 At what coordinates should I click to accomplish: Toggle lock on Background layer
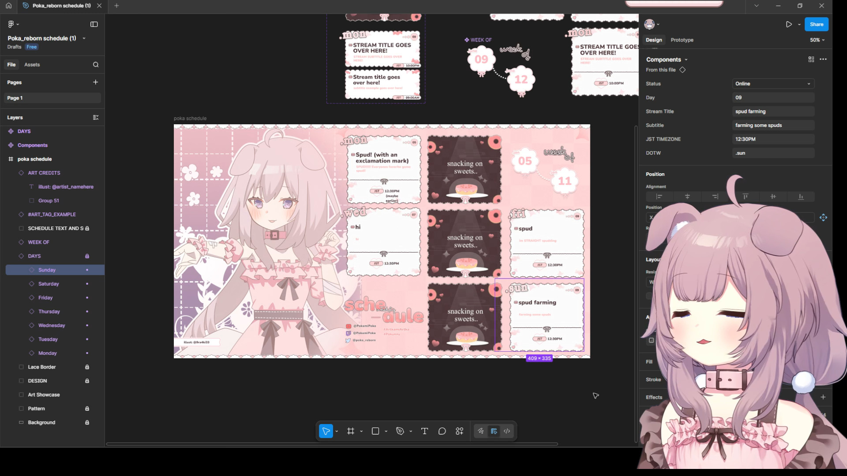coord(87,422)
